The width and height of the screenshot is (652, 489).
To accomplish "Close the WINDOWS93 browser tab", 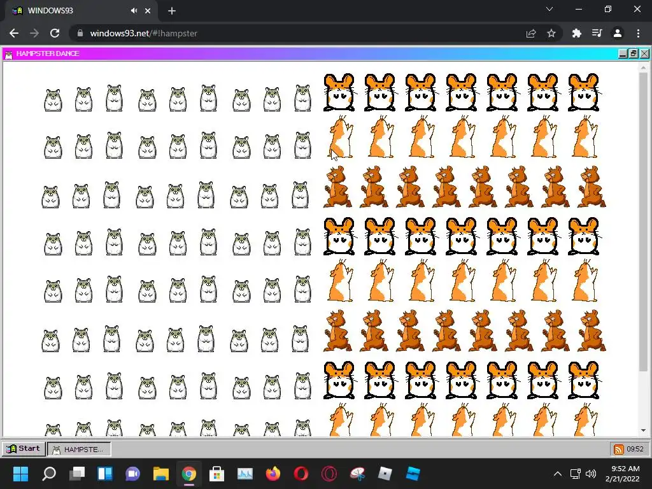I will click(148, 11).
